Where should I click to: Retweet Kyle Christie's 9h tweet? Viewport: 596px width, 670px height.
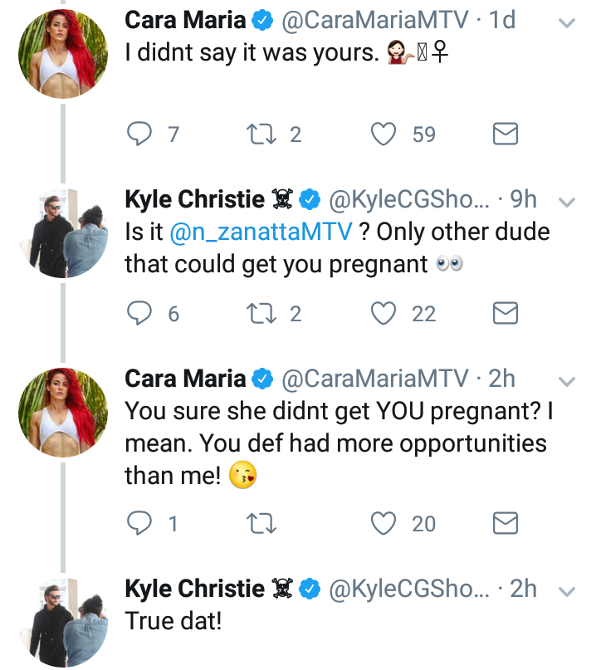pyautogui.click(x=261, y=313)
